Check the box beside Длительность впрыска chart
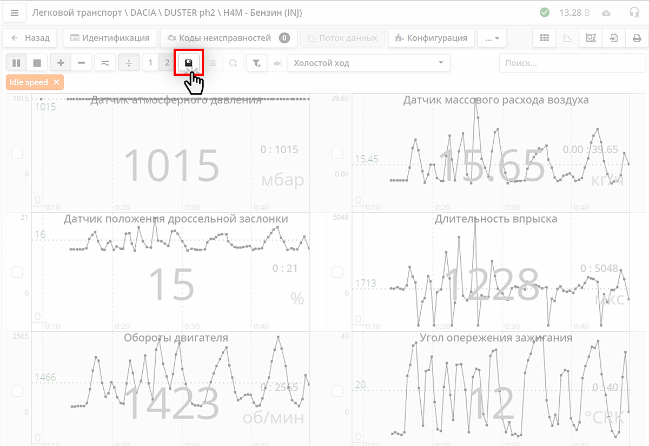 (x=337, y=272)
